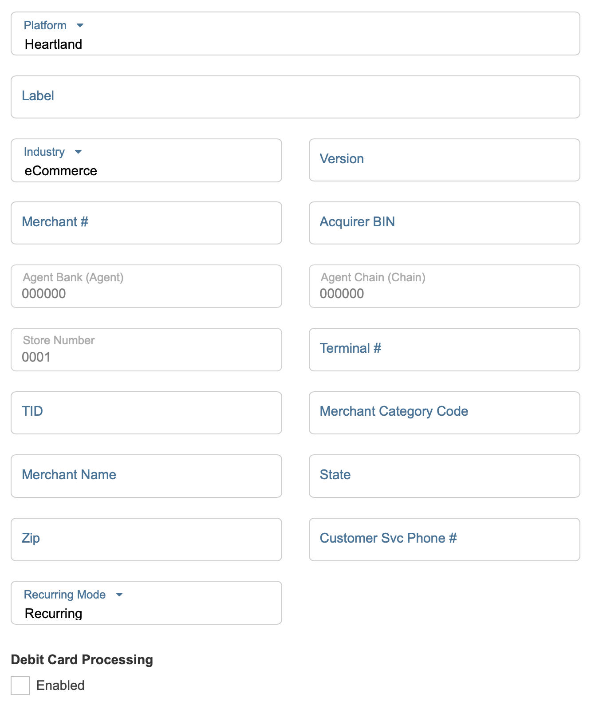Click the Customer Svc Phone # field

[444, 539]
